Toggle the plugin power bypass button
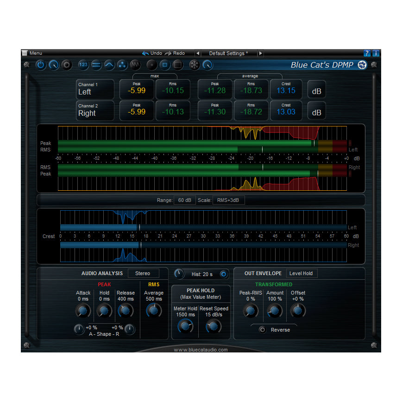The width and height of the screenshot is (402, 402). [41, 65]
